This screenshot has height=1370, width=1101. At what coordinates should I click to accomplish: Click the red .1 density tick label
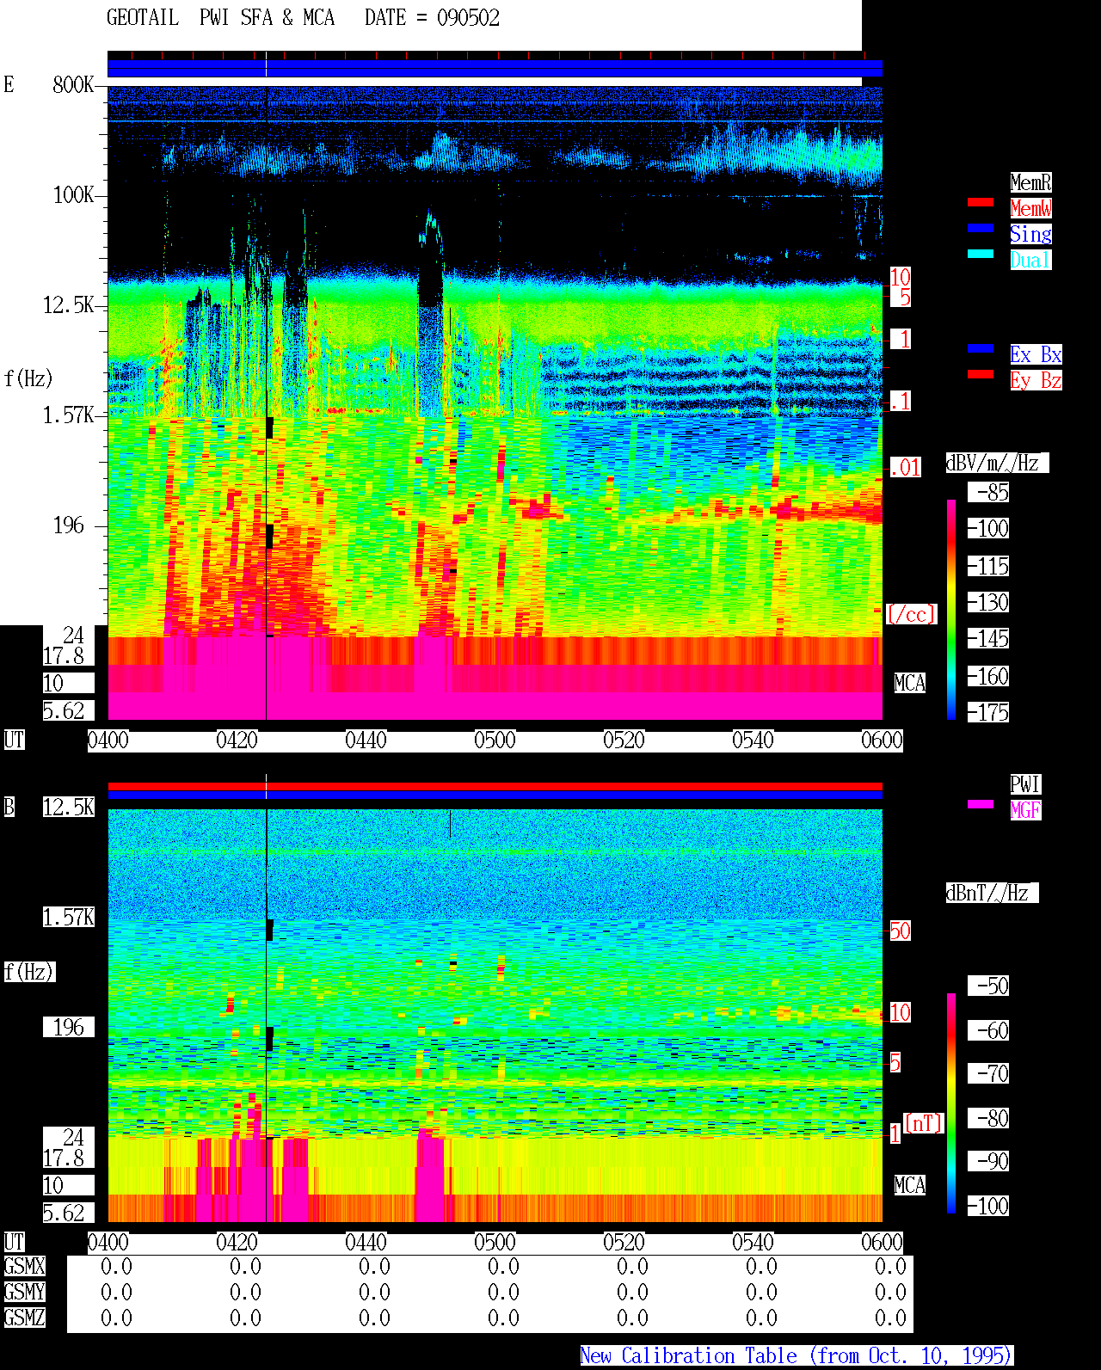(901, 401)
